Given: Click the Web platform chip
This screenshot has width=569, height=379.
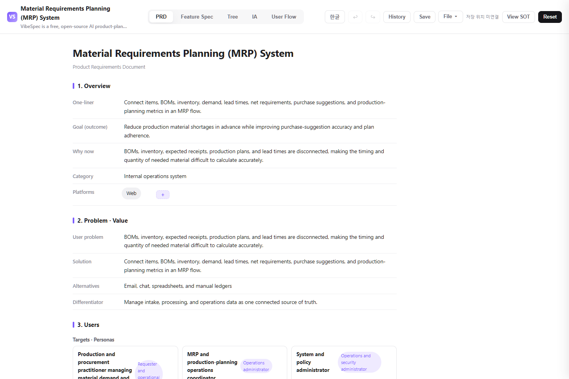Looking at the screenshot, I should click(x=132, y=193).
